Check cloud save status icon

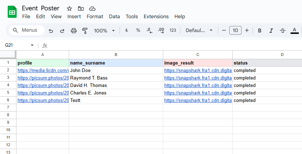(x=92, y=9)
